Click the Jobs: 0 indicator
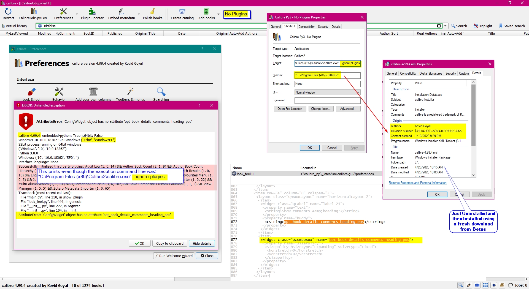Viewport: 529px width, 289px height. pos(518,285)
